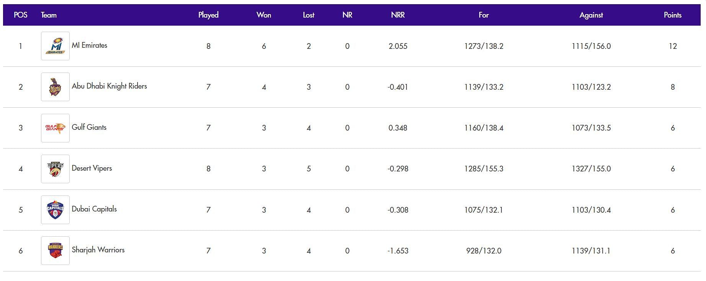Click the Played column header
This screenshot has width=706, height=281.
point(208,15)
